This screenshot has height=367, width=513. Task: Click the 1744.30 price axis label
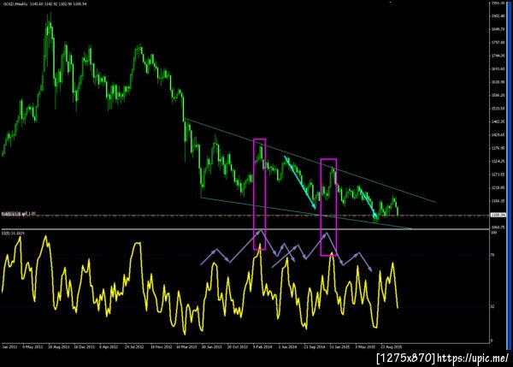pyautogui.click(x=498, y=56)
